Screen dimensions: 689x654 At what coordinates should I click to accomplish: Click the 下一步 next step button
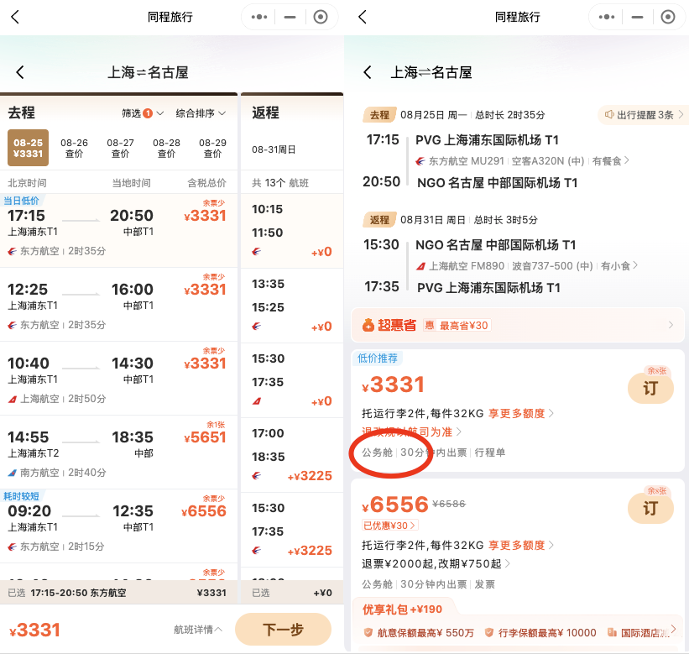[x=283, y=630]
